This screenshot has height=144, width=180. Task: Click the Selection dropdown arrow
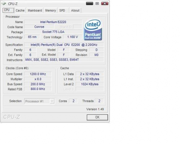point(52,101)
